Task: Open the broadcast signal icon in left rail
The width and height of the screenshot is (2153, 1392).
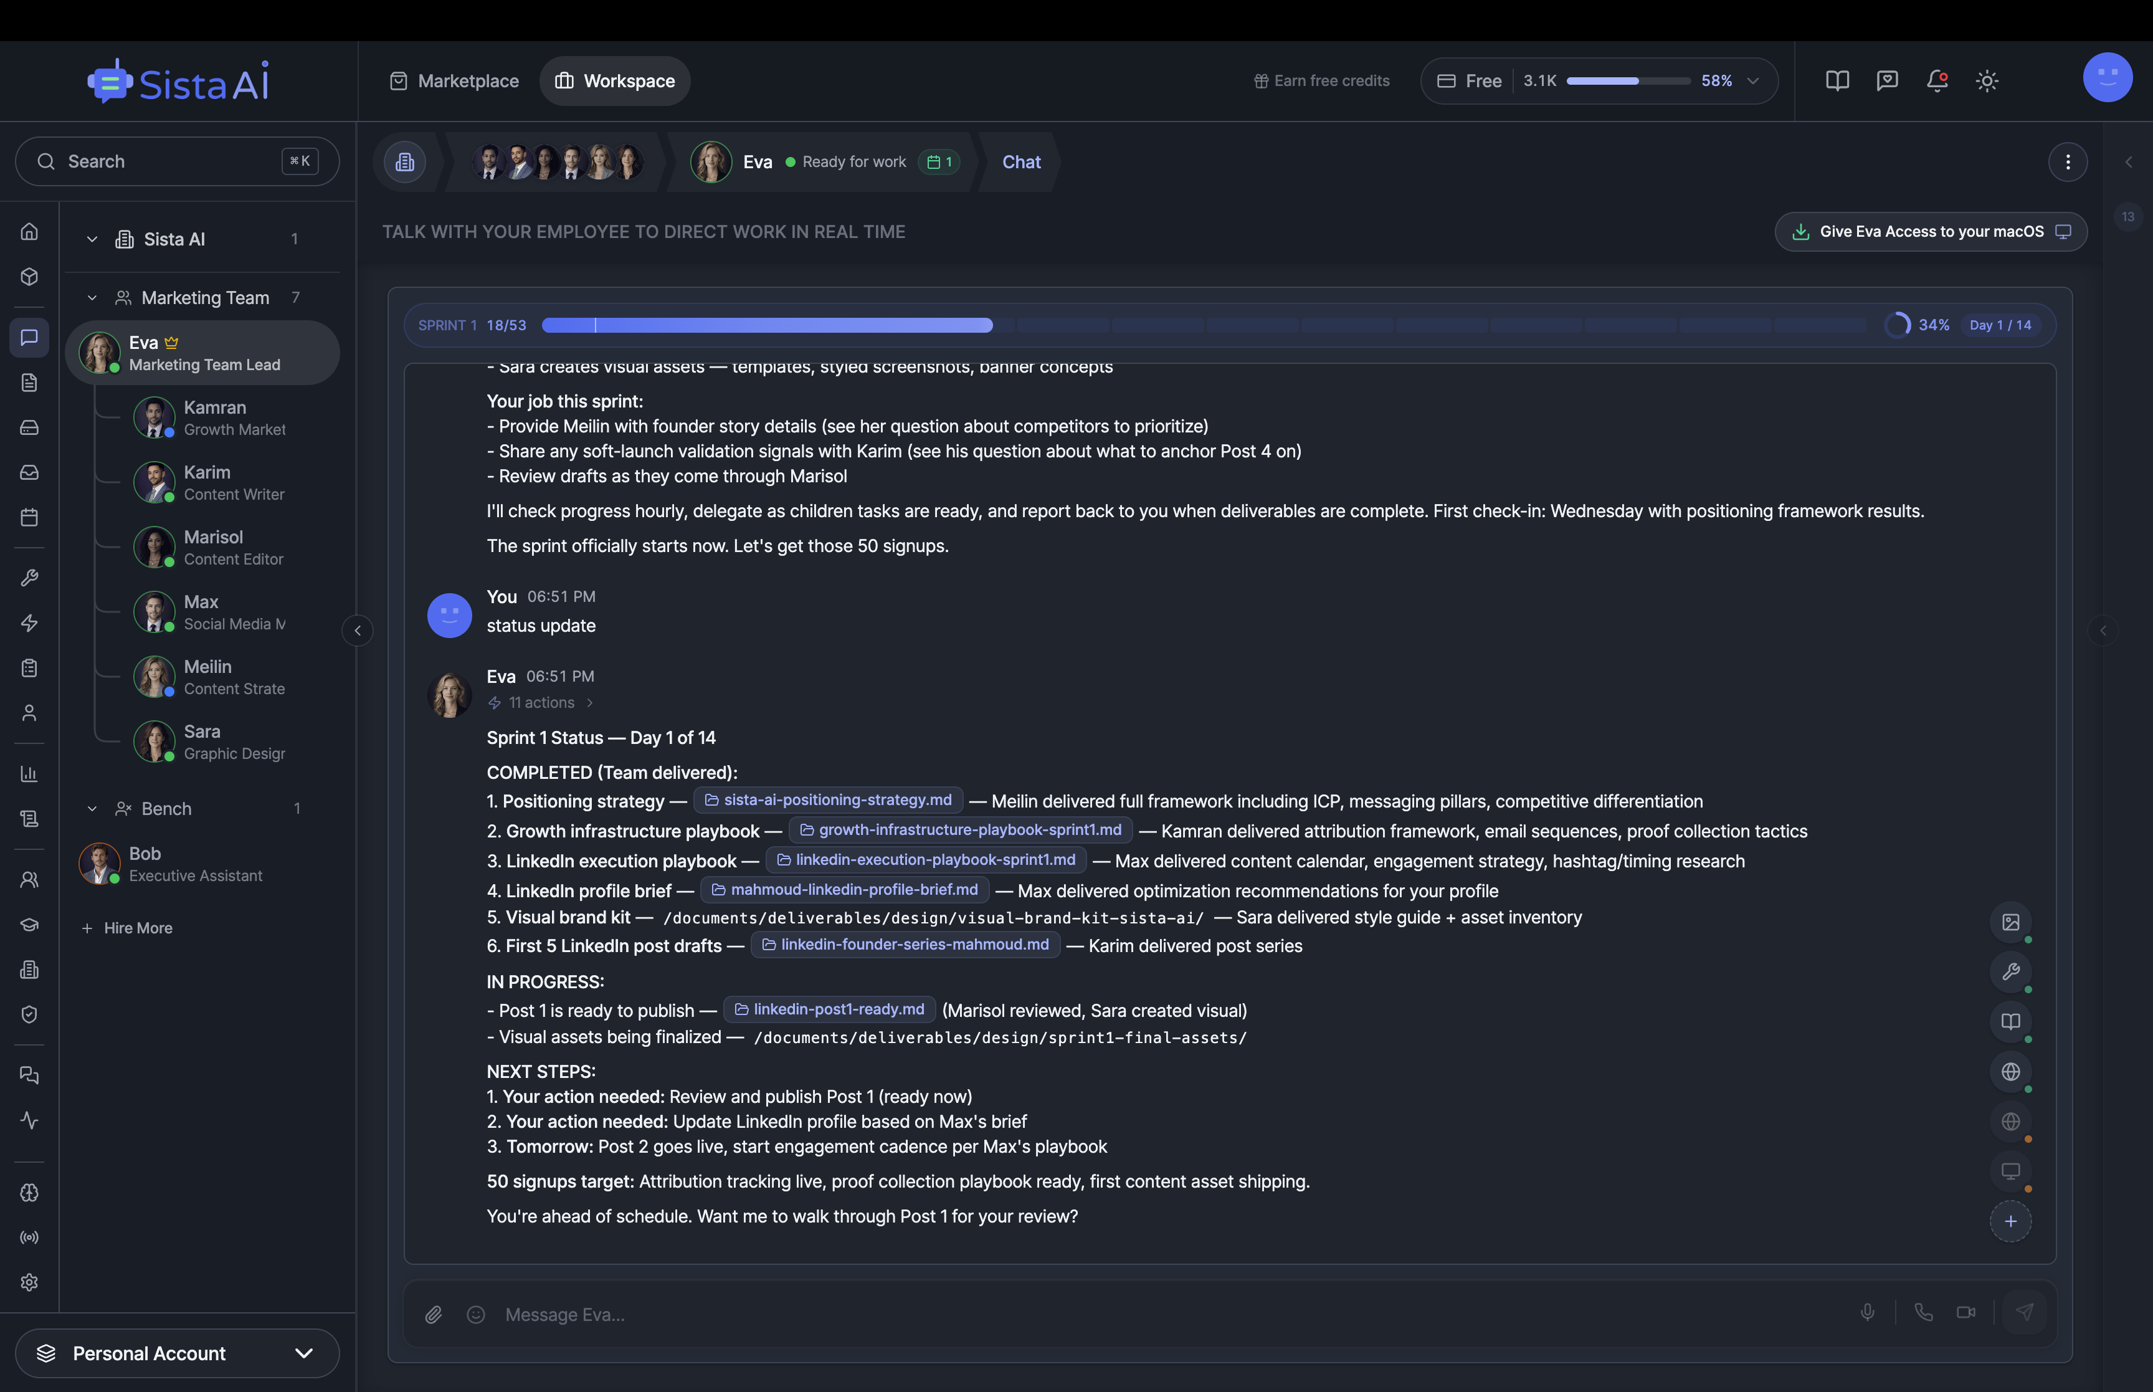Action: [x=29, y=1238]
